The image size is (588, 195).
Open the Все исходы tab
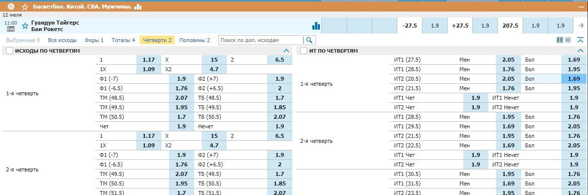tap(62, 40)
